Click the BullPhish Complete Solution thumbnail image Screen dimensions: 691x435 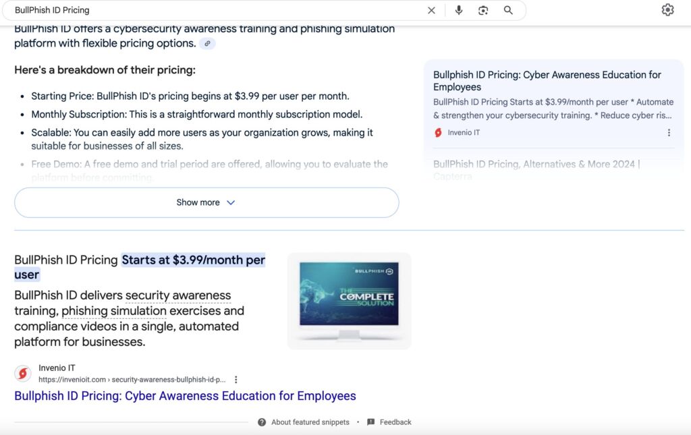tap(349, 301)
